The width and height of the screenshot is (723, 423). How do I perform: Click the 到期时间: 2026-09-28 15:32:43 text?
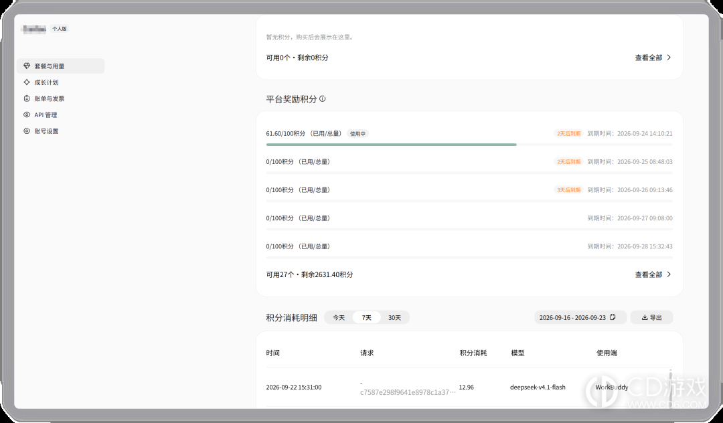pos(630,246)
